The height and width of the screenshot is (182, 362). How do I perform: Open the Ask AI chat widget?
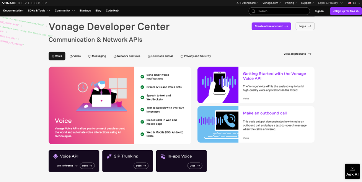(352, 171)
